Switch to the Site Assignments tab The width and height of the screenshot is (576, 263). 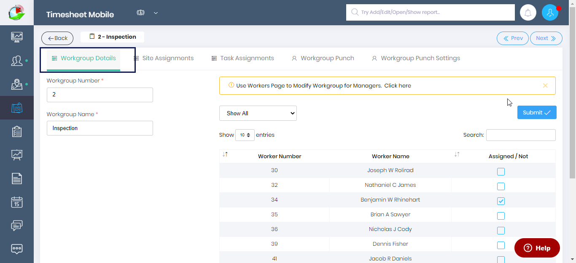coord(164,58)
